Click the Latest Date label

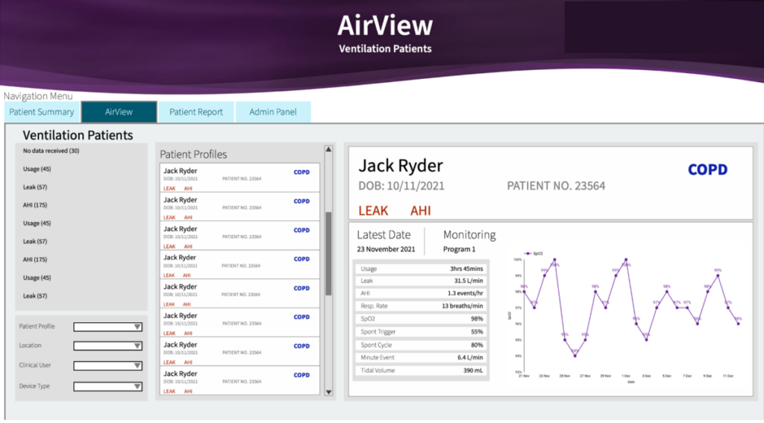[383, 235]
